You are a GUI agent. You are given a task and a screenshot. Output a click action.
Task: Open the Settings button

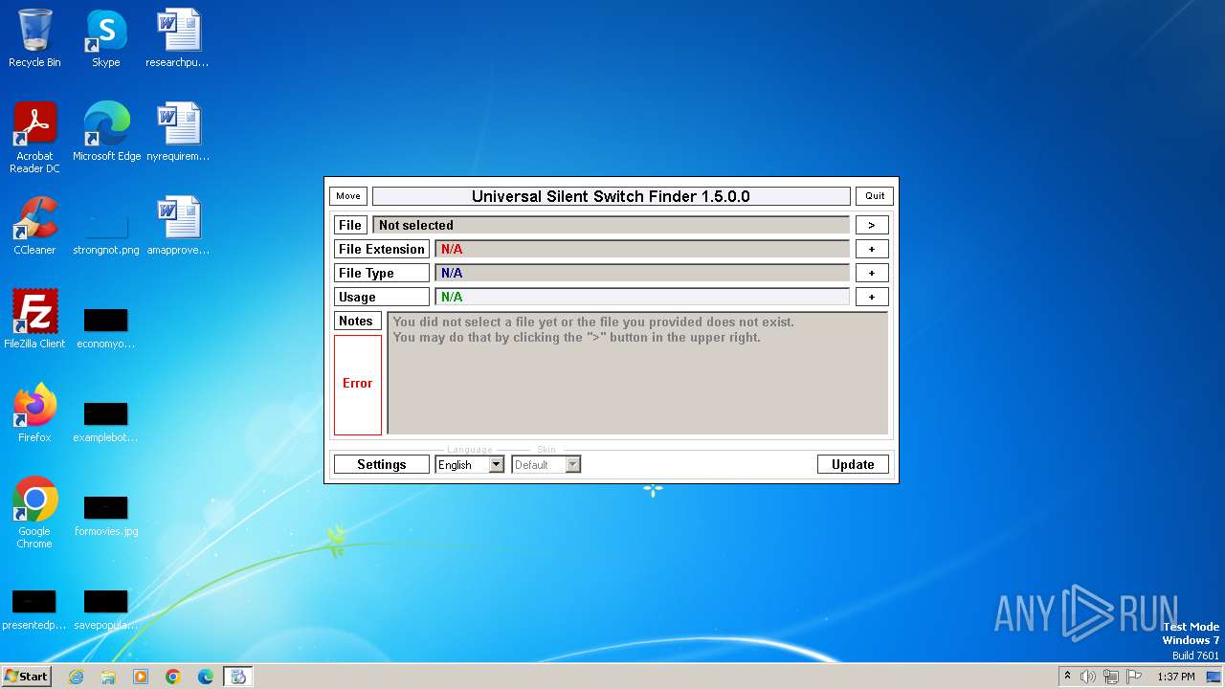pyautogui.click(x=382, y=464)
